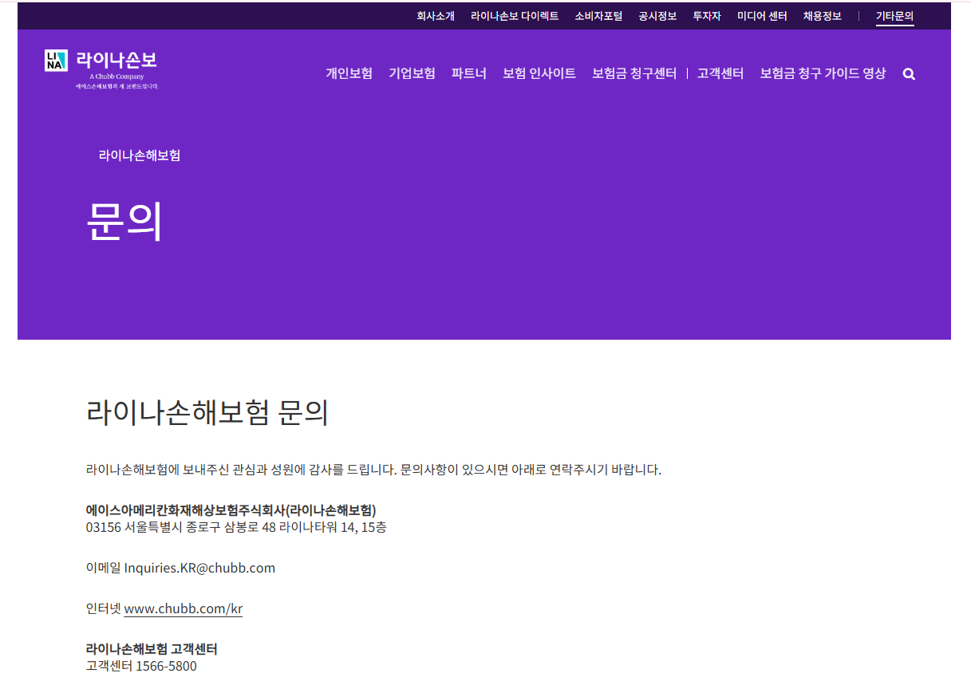This screenshot has height=677, width=971.
Task: Click the address line 03156 서울특별시 종로구
Action: coord(236,527)
